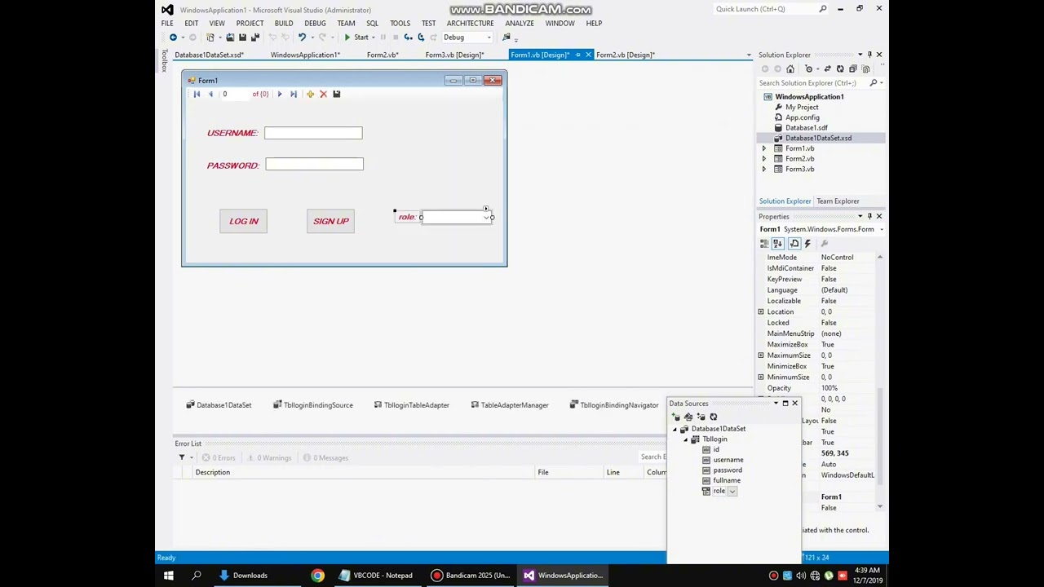Select TblloginTableAdapter in component tray
Viewport: 1044px width, 587px height.
click(x=411, y=405)
